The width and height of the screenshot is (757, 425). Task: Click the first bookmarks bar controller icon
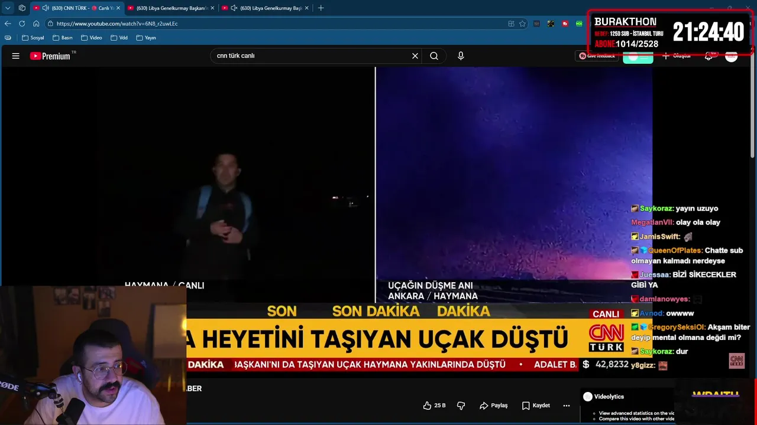coord(8,38)
